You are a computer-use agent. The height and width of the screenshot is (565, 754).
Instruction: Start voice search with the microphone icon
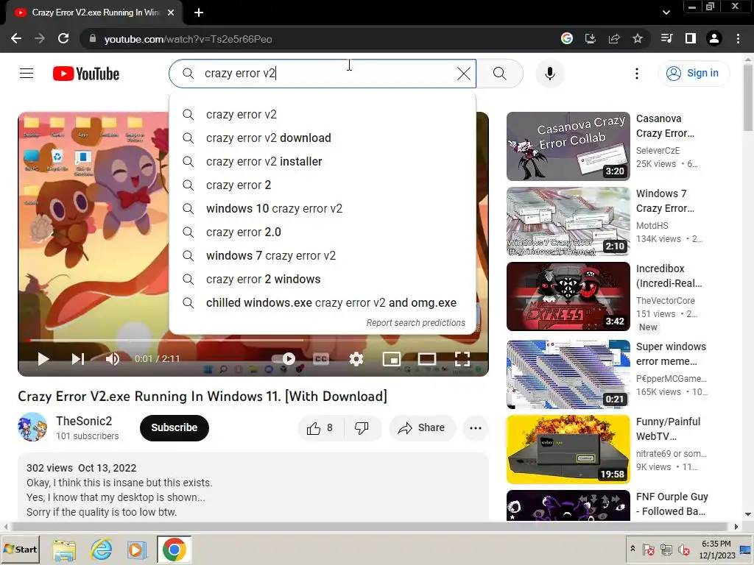pos(549,74)
